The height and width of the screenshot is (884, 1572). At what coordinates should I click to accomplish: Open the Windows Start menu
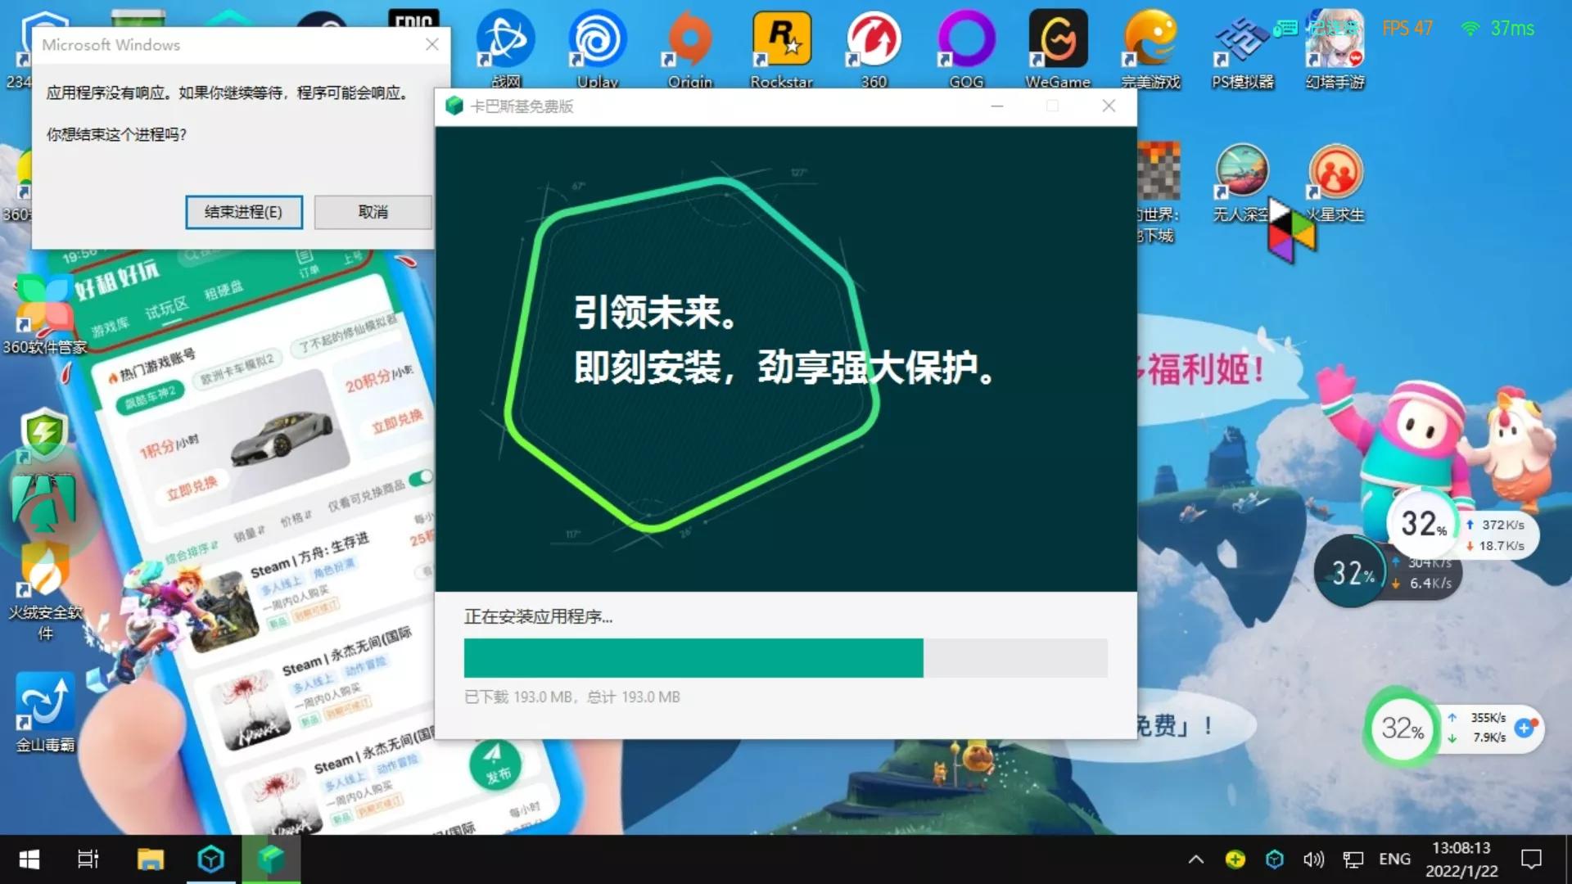(29, 859)
